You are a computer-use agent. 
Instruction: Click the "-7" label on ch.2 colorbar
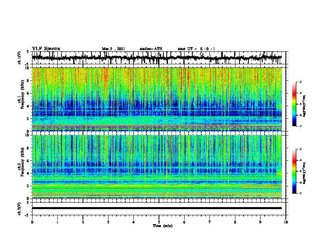(300, 194)
